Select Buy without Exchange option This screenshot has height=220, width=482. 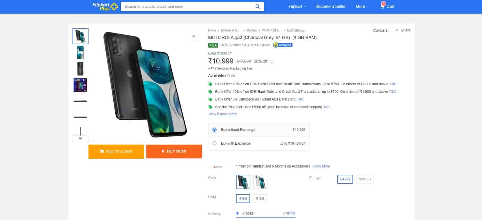(x=215, y=130)
